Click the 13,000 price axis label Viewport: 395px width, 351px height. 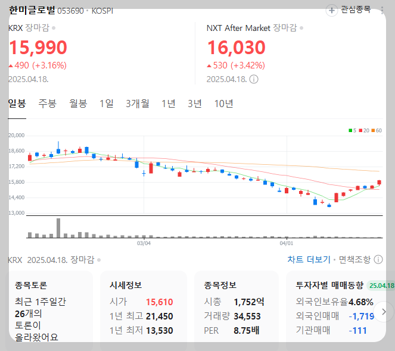[16, 213]
